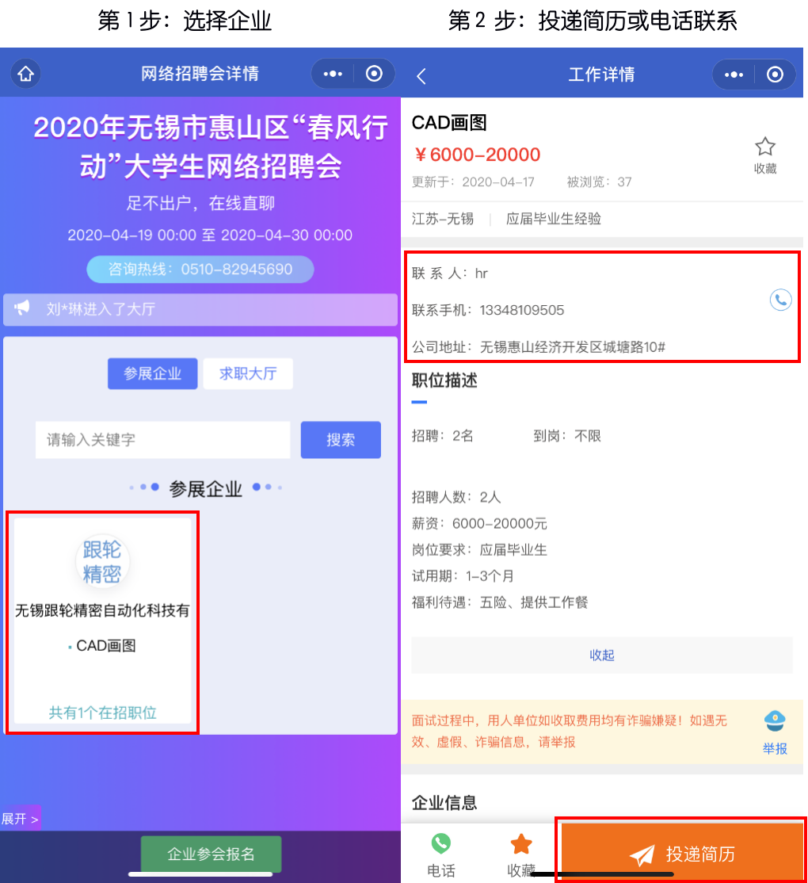Viewport: 808px width, 883px height.
Task: Click the paper-plane icon inside 投递简历
Action: (643, 854)
